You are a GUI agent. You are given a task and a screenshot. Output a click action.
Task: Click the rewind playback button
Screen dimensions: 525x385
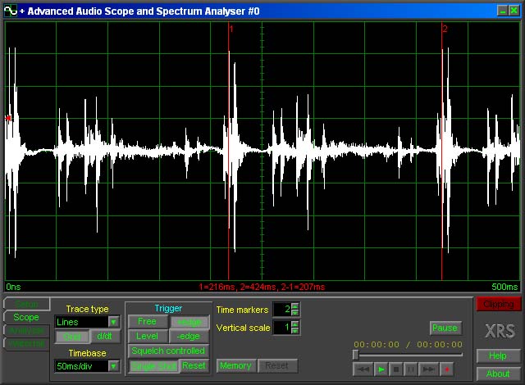pos(363,369)
